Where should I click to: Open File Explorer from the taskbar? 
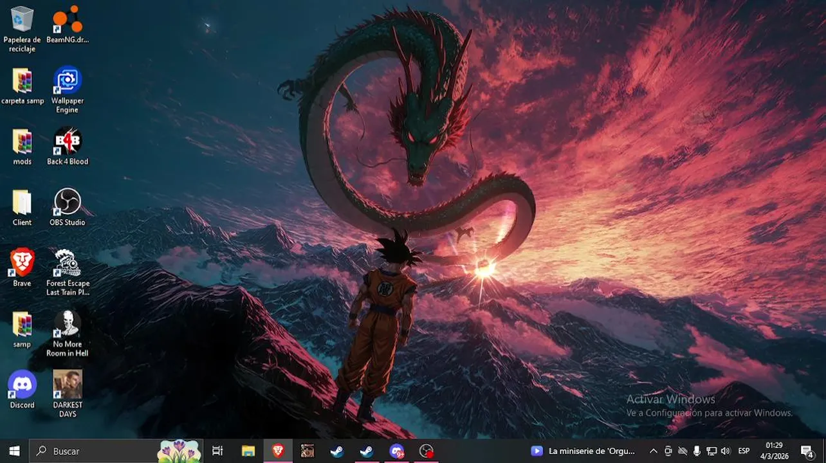tap(248, 451)
